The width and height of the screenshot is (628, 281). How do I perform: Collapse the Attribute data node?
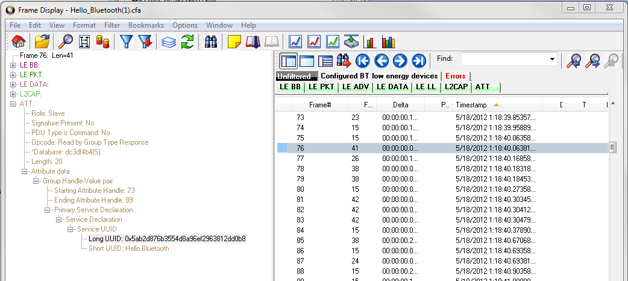[25, 172]
